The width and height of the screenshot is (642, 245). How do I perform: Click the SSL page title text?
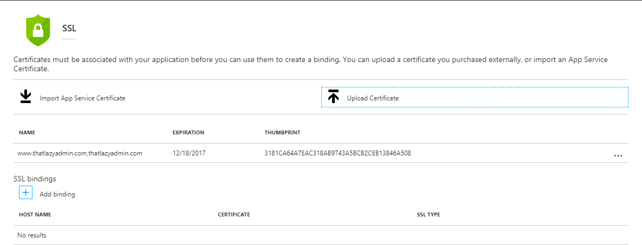pyautogui.click(x=69, y=27)
